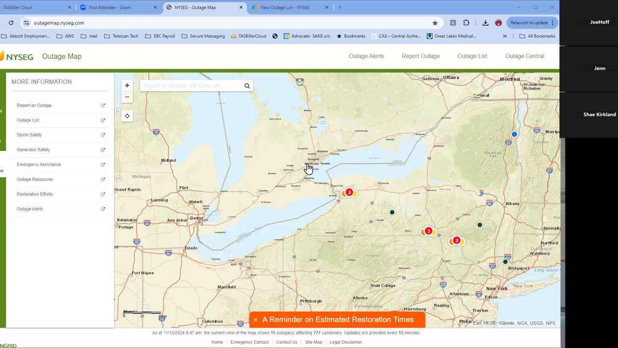The image size is (618, 348).
Task: Click the Emergency Contact footer link
Action: [x=250, y=342]
